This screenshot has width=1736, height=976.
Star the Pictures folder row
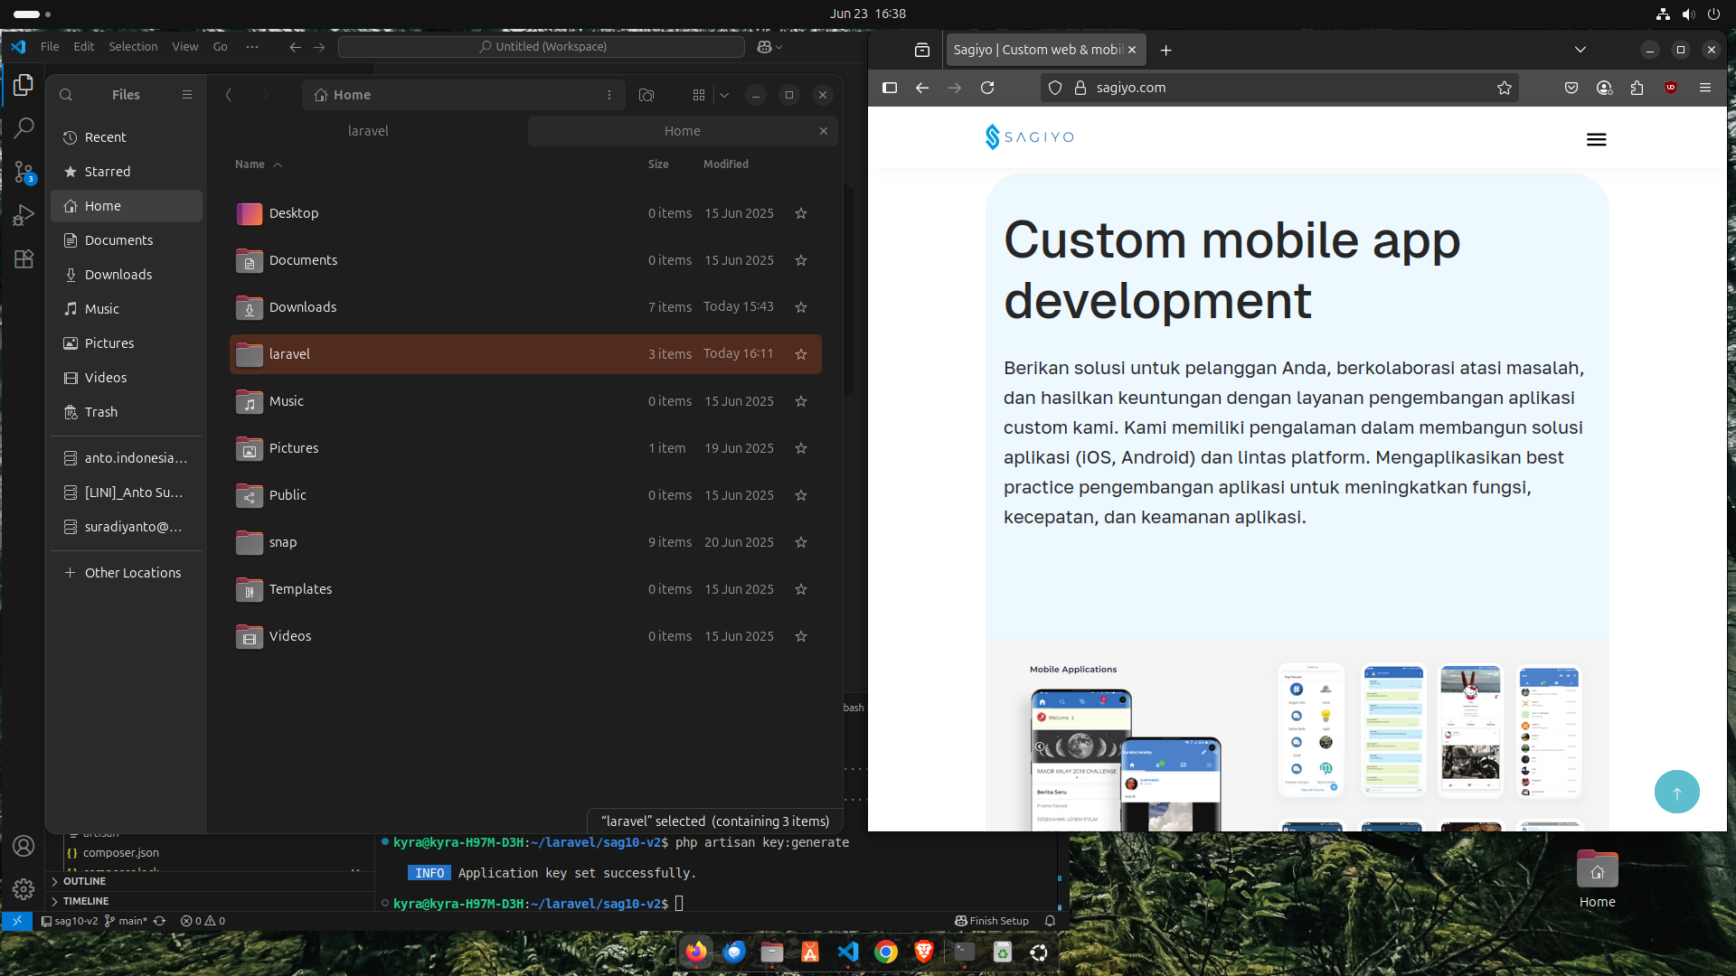(801, 448)
